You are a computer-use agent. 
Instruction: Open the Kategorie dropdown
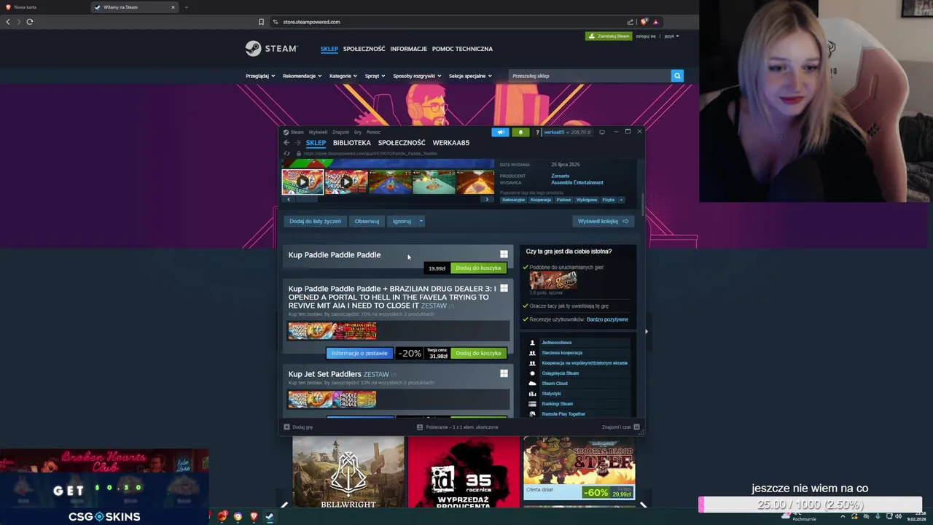tap(343, 76)
